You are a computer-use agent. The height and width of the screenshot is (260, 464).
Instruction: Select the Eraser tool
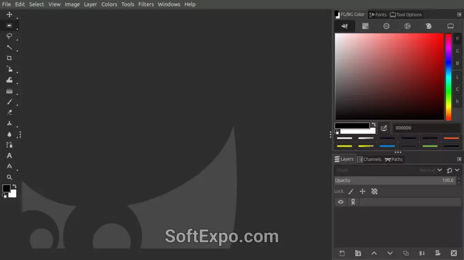[x=9, y=112]
